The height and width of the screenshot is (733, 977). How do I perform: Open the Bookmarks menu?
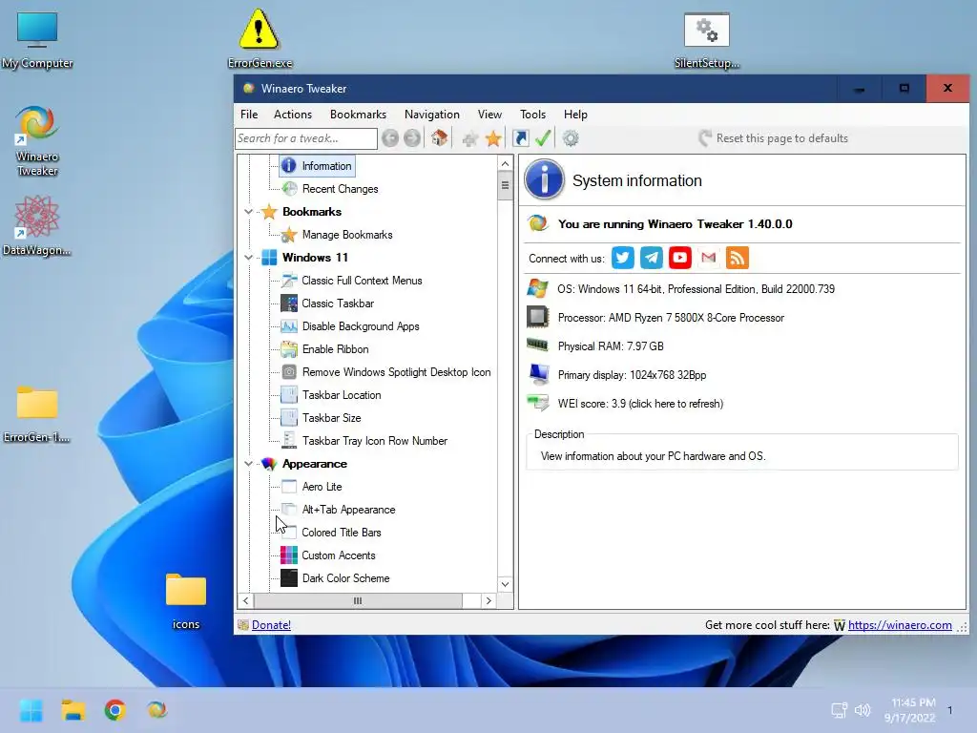359,115
